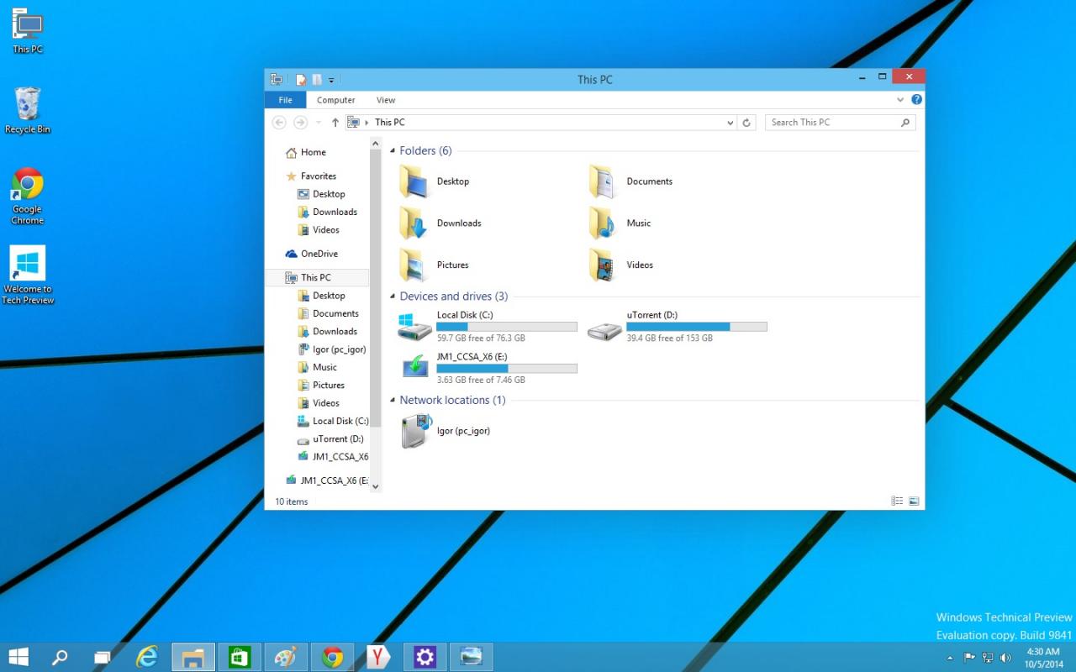This screenshot has width=1076, height=672.
Task: Click the Search This PC field
Action: (x=832, y=123)
